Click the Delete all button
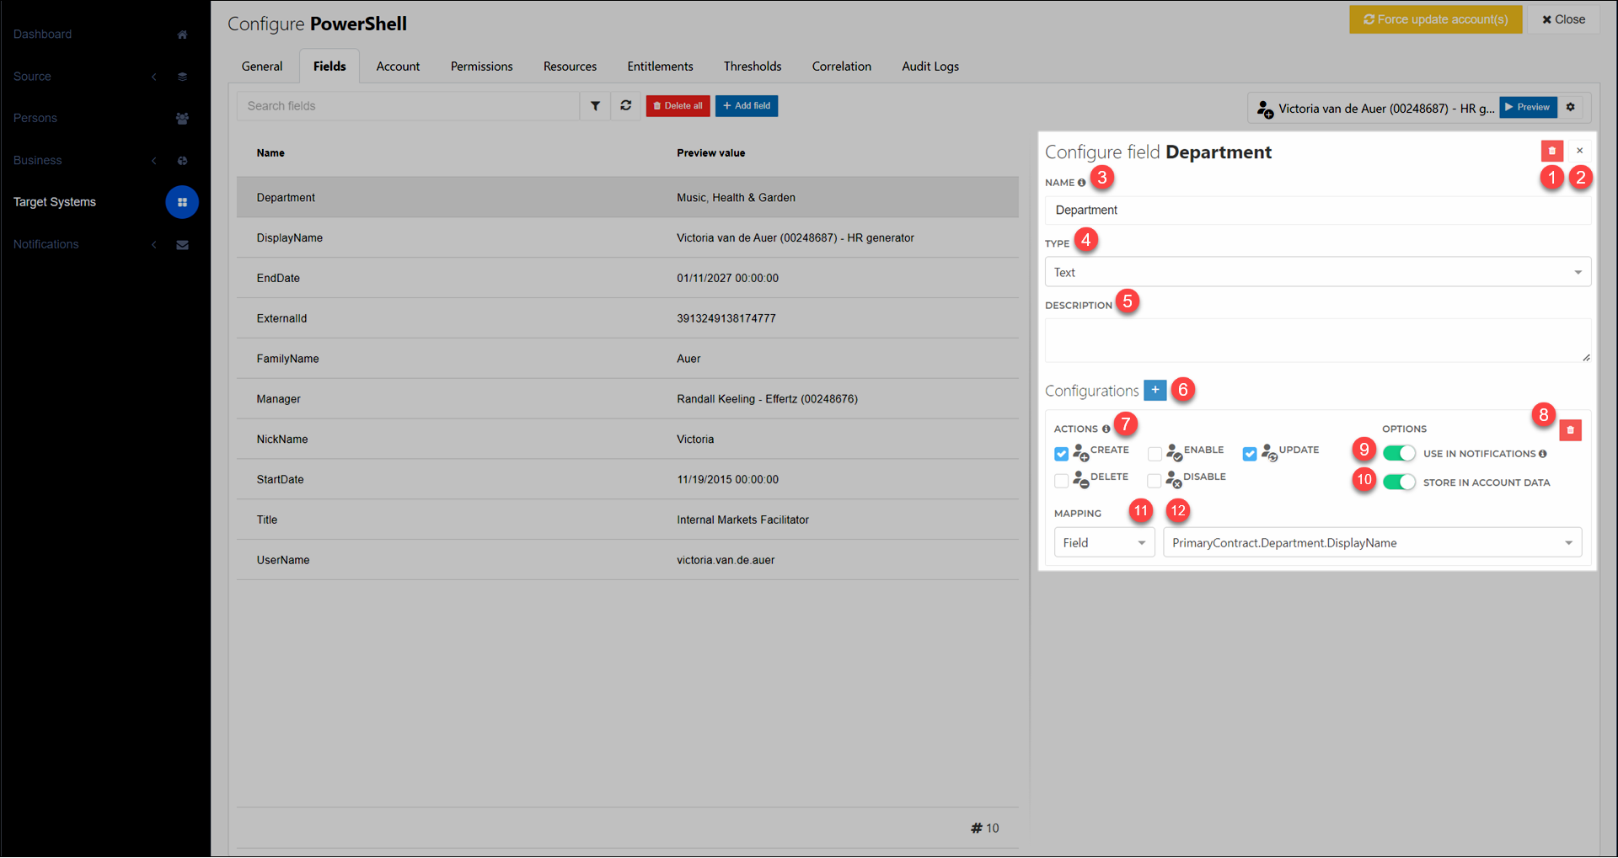1618x858 pixels. [678, 106]
